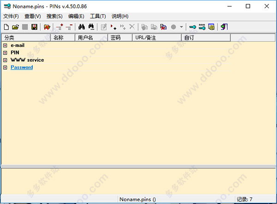Click the grayed-out save icon

coord(25,27)
